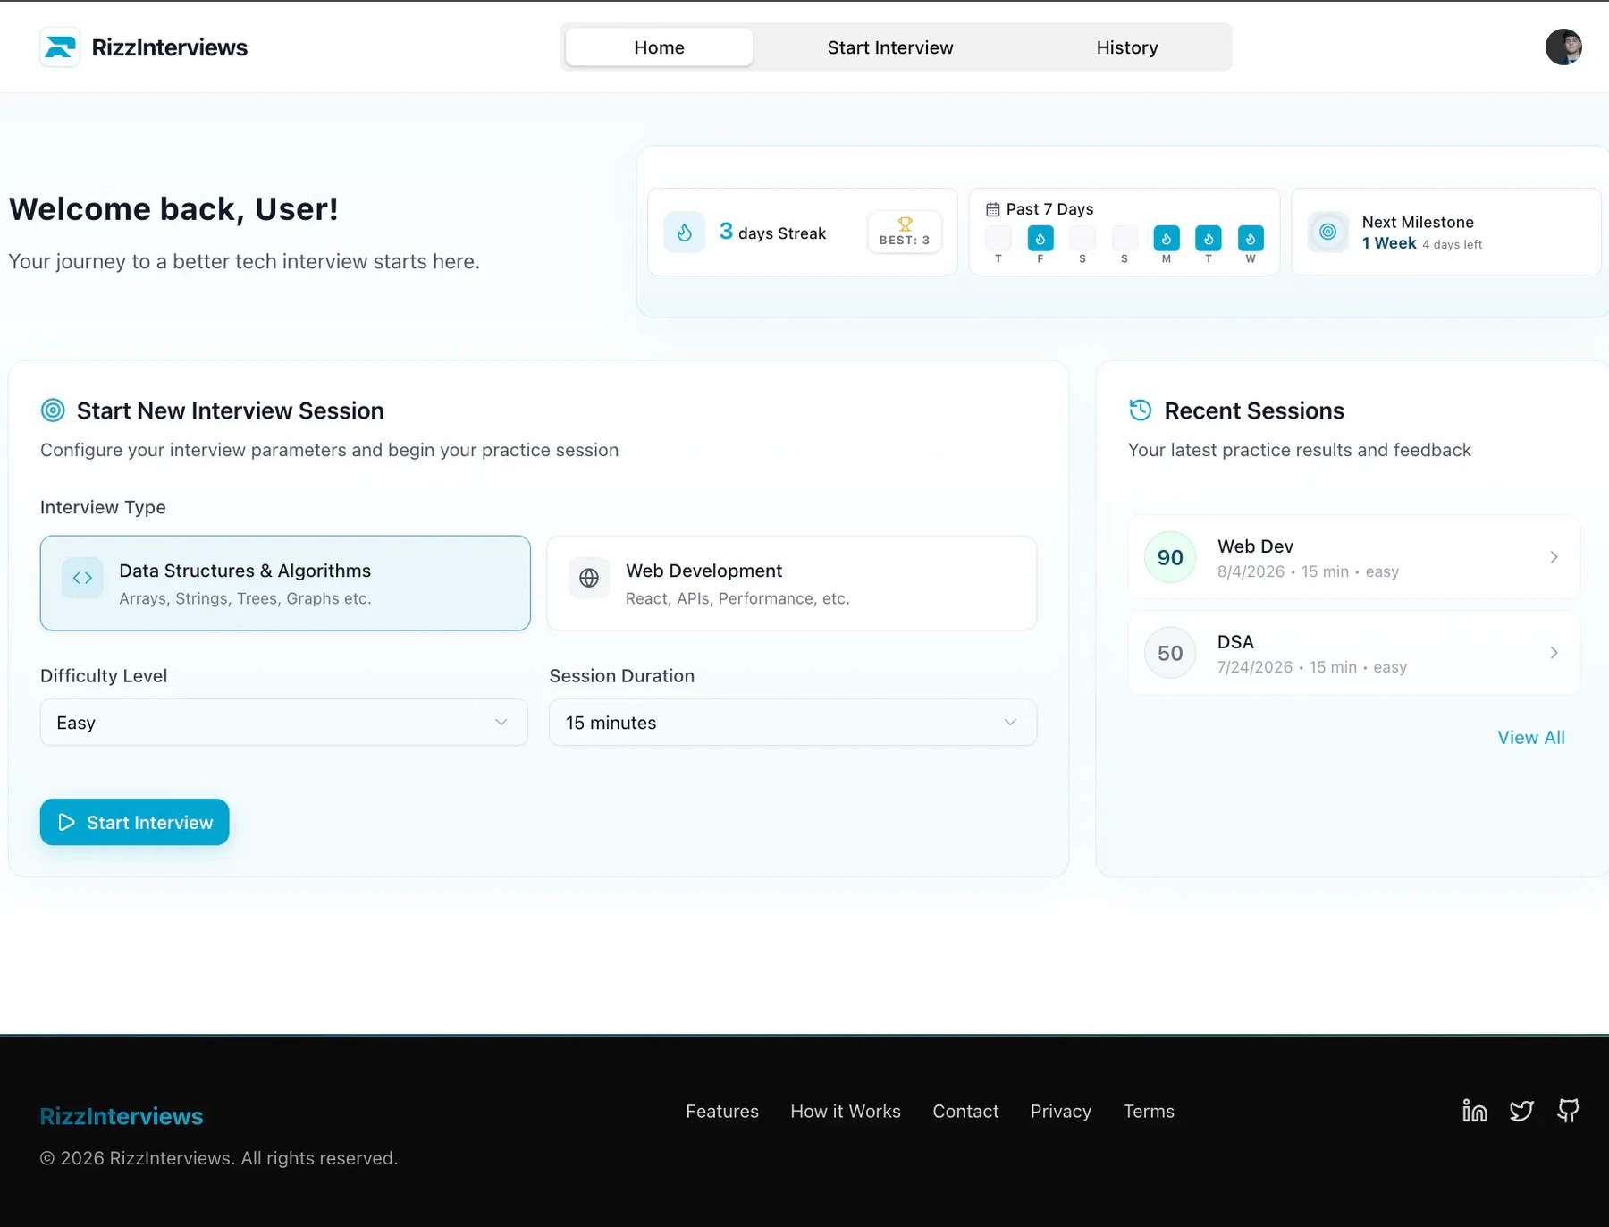The height and width of the screenshot is (1227, 1609).
Task: Expand the Difficulty Level dropdown
Action: (x=283, y=723)
